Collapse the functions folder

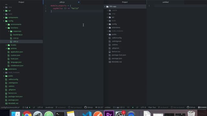tap(6, 28)
